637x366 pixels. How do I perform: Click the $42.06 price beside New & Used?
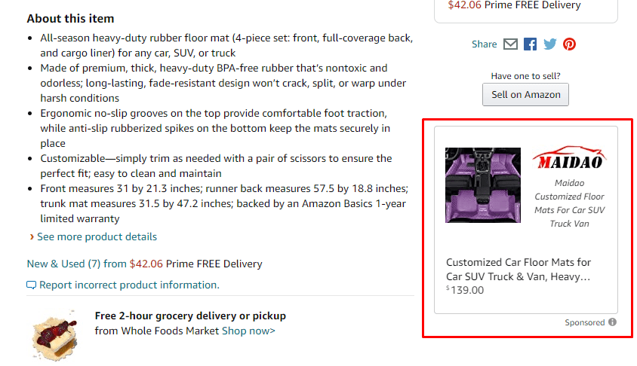click(x=146, y=264)
